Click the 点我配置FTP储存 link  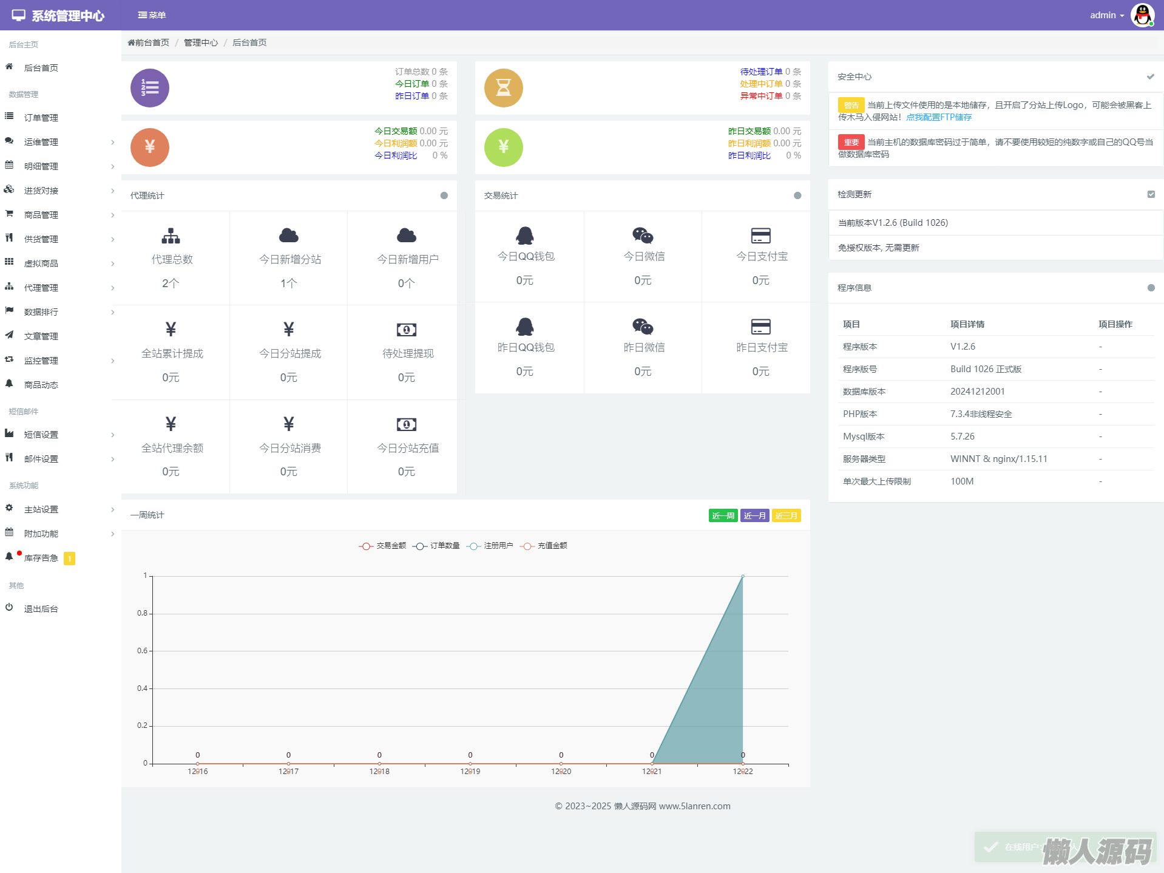[x=938, y=118]
